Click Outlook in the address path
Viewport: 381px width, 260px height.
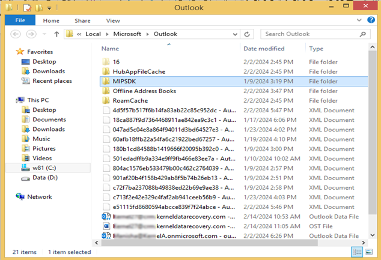point(165,34)
